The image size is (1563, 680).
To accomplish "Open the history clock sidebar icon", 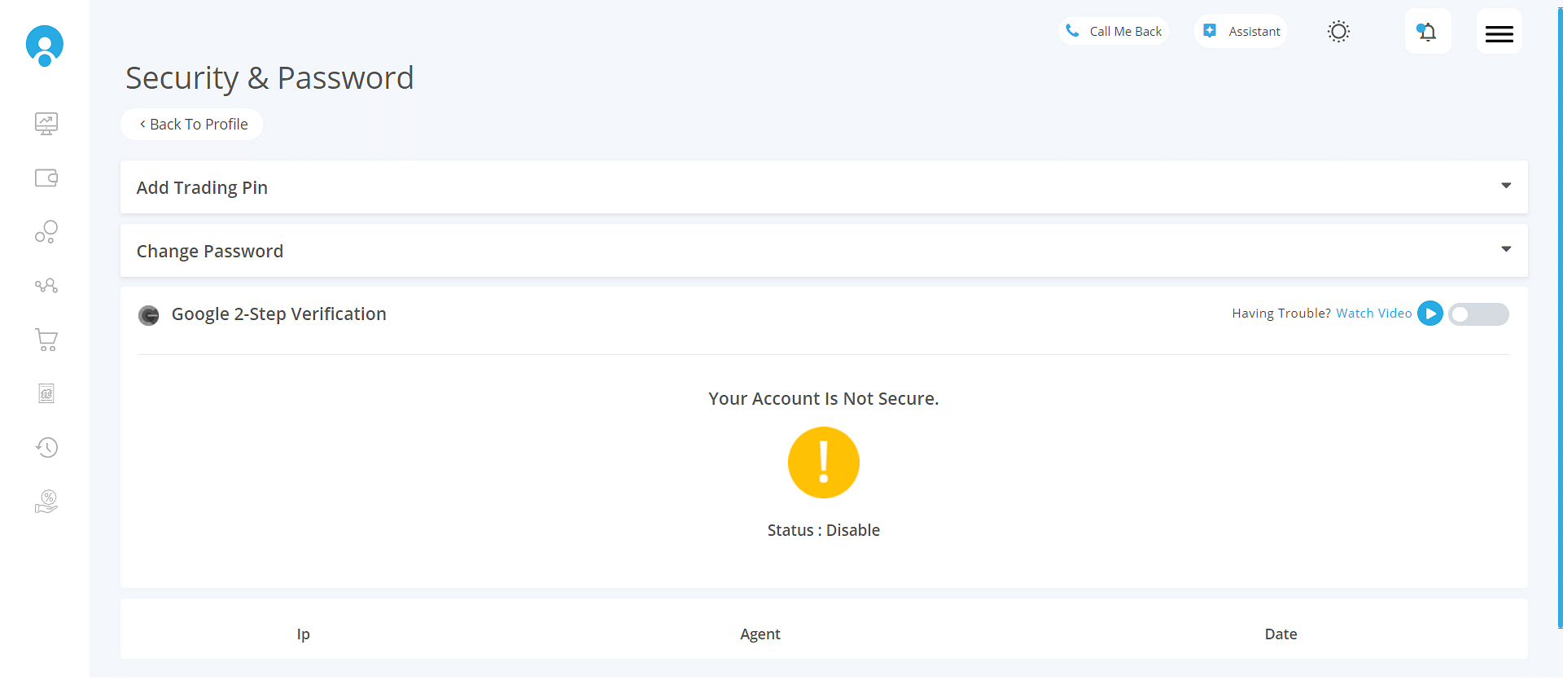I will pos(46,447).
